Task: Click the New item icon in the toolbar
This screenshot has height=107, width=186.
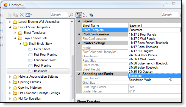Action: tap(9, 15)
